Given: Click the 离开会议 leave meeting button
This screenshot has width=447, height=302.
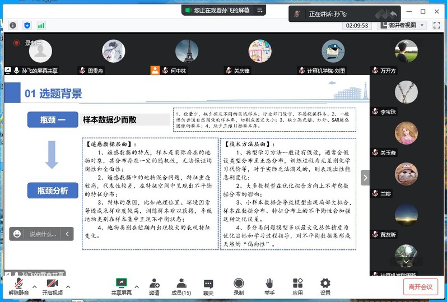Looking at the screenshot, I should point(420,287).
